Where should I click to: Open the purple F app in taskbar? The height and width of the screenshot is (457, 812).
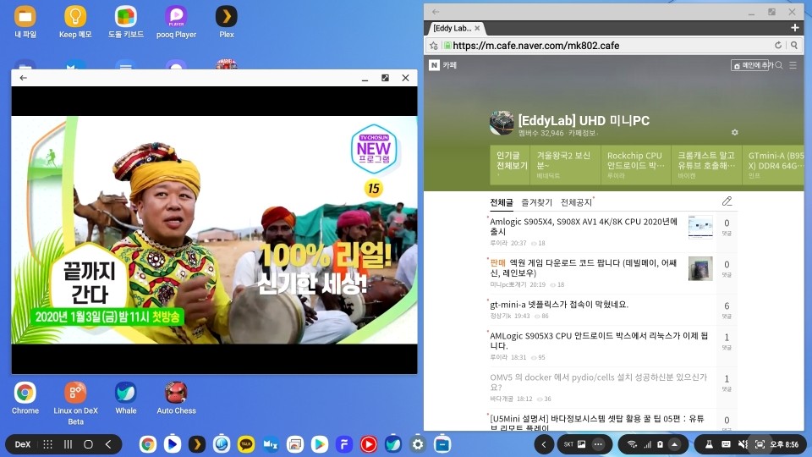[x=344, y=444]
